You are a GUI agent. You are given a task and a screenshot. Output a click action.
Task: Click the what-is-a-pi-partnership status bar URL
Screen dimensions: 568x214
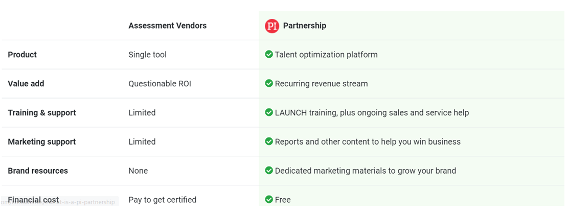click(59, 202)
